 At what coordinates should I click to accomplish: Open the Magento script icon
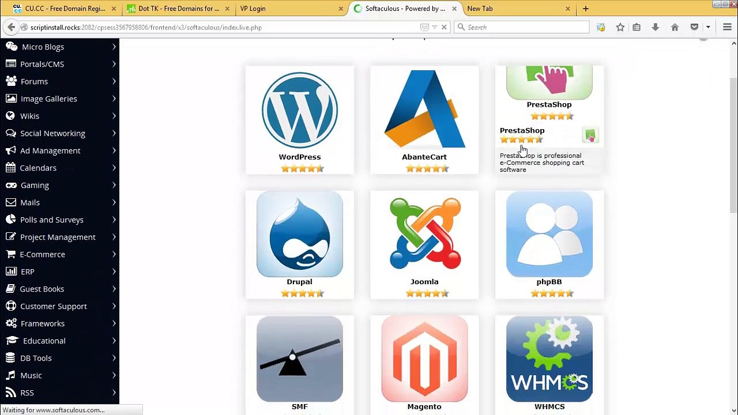point(424,359)
